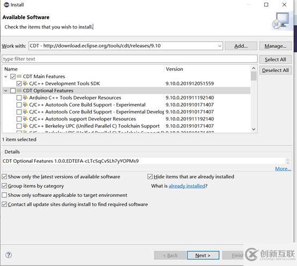Click the Select All button
This screenshot has width=297, height=266.
pyautogui.click(x=276, y=59)
